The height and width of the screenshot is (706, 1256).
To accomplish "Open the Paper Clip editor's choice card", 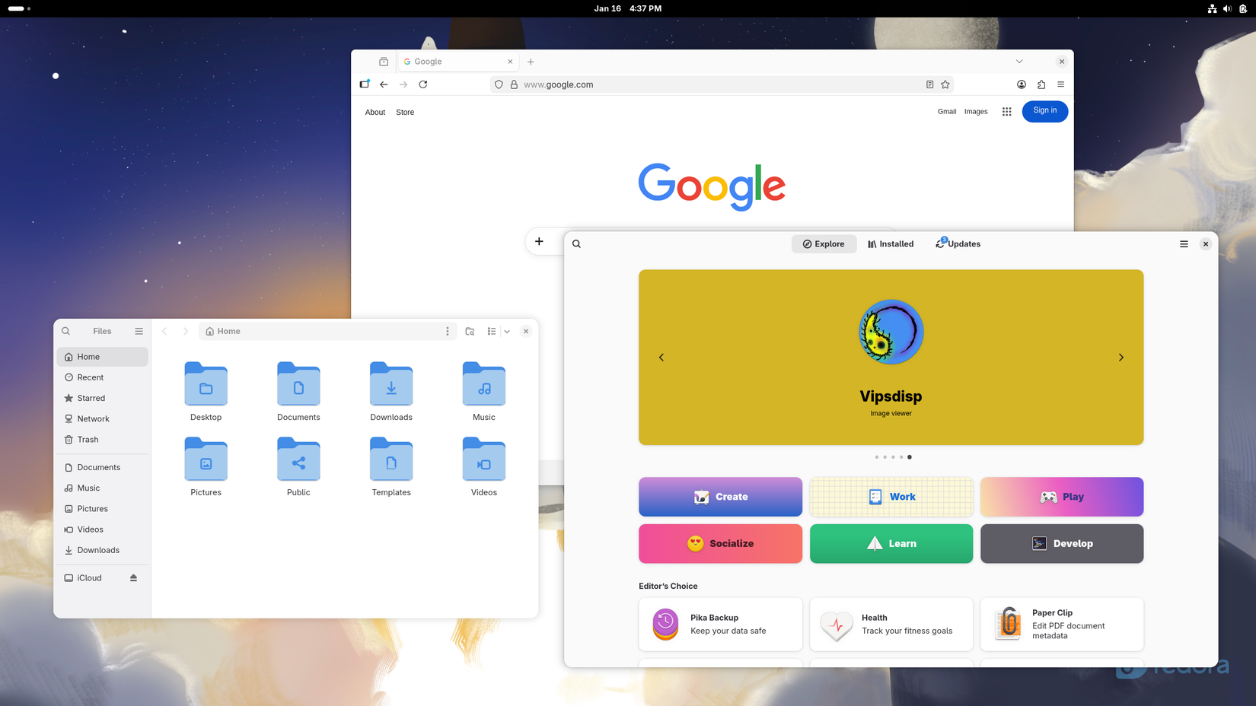I will [x=1062, y=625].
